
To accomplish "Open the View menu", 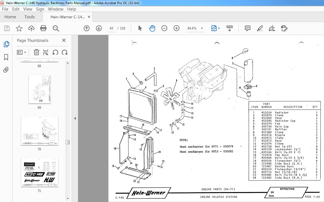I will (28, 9).
